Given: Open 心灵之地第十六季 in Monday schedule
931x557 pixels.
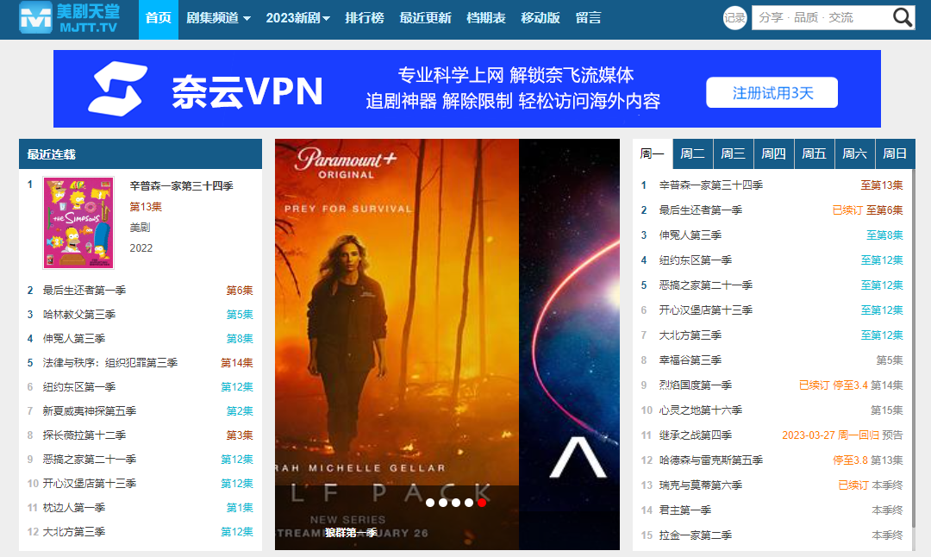Looking at the screenshot, I should (x=701, y=410).
